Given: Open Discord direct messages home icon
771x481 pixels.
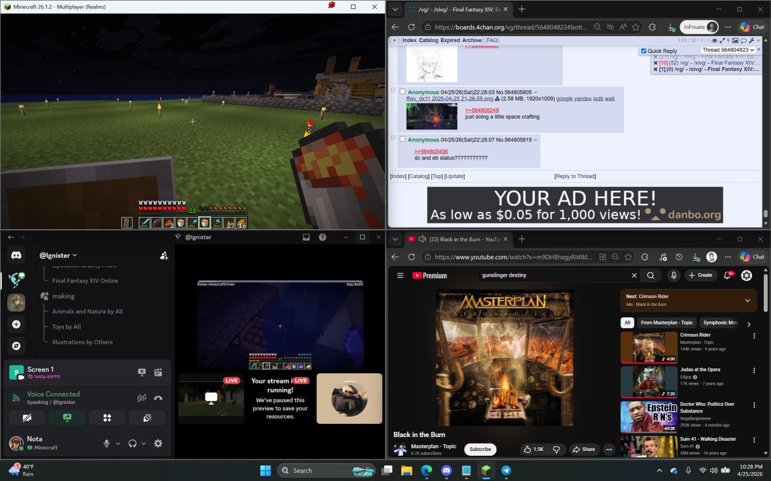Looking at the screenshot, I should click(16, 255).
